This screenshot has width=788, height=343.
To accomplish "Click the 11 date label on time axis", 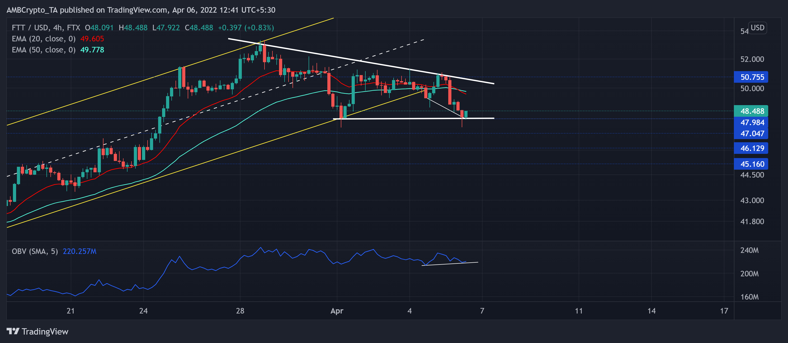I will click(x=579, y=311).
